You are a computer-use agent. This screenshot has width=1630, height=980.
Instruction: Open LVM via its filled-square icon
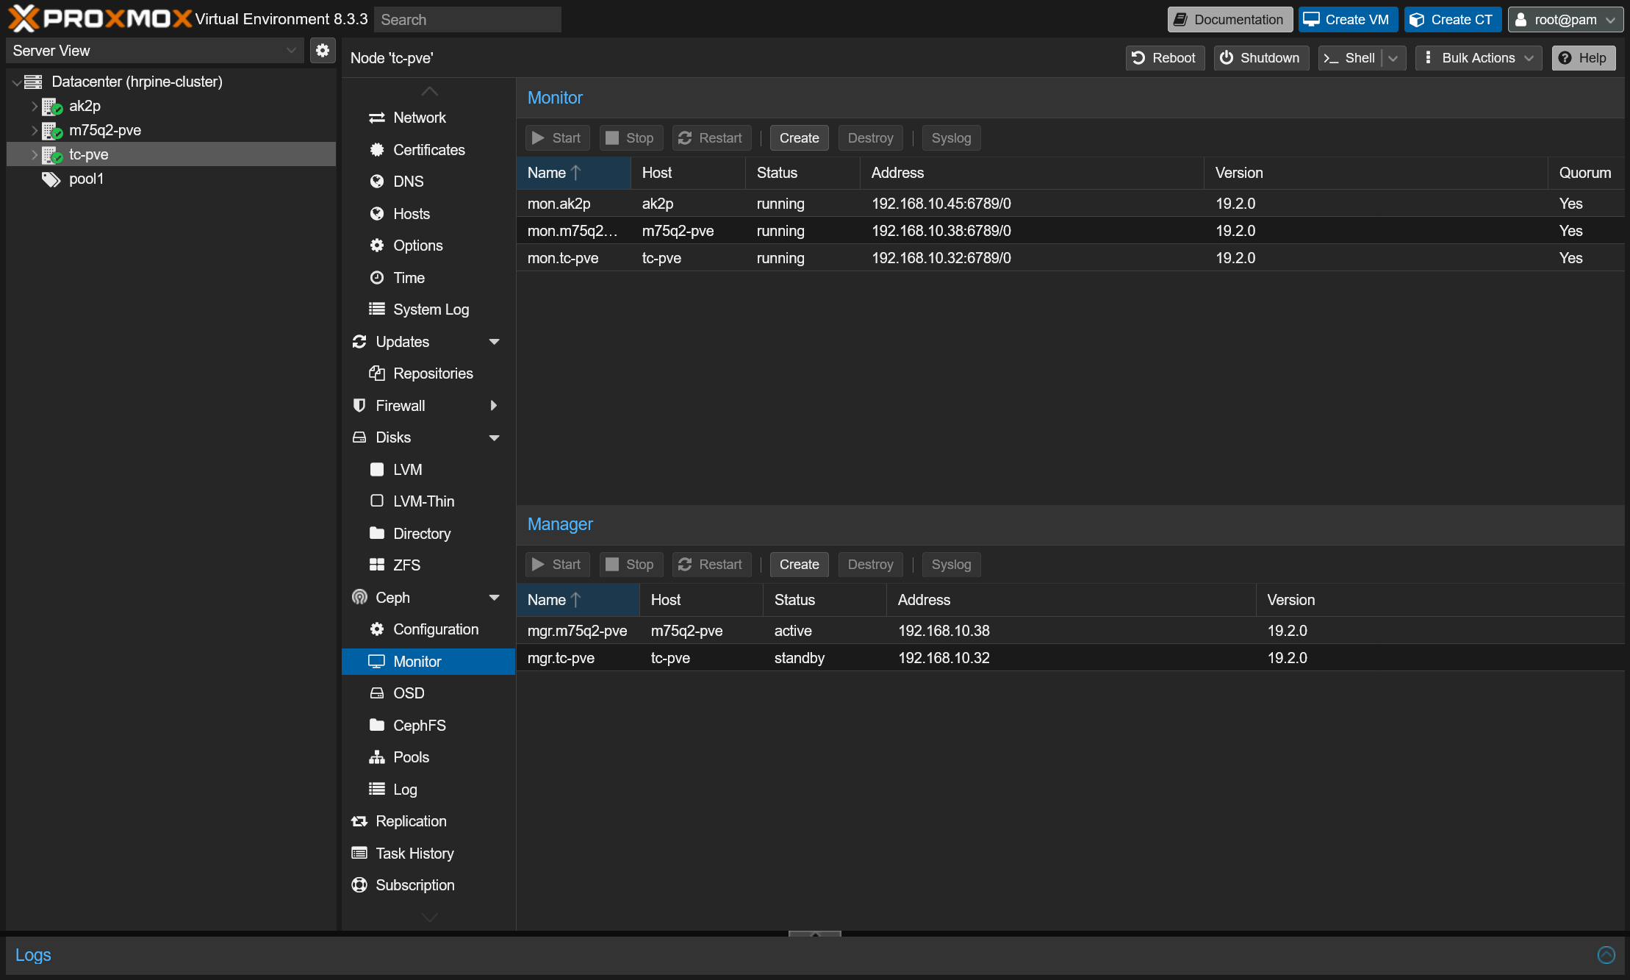coord(377,470)
